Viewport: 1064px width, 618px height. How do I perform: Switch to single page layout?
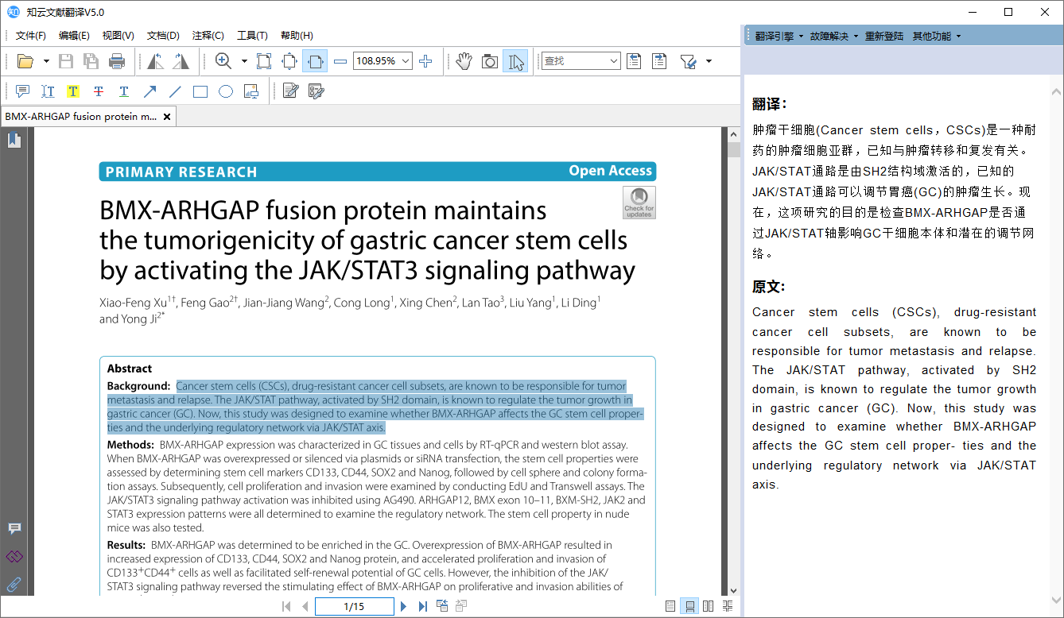click(670, 606)
